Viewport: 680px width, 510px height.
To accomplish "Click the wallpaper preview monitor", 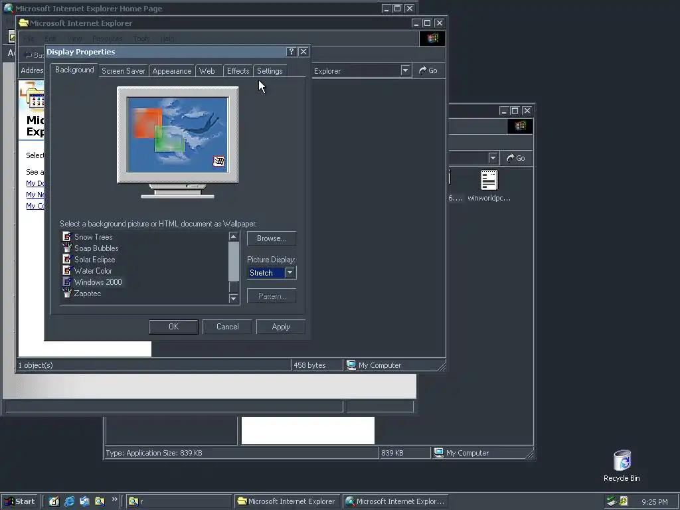I will pos(178,142).
